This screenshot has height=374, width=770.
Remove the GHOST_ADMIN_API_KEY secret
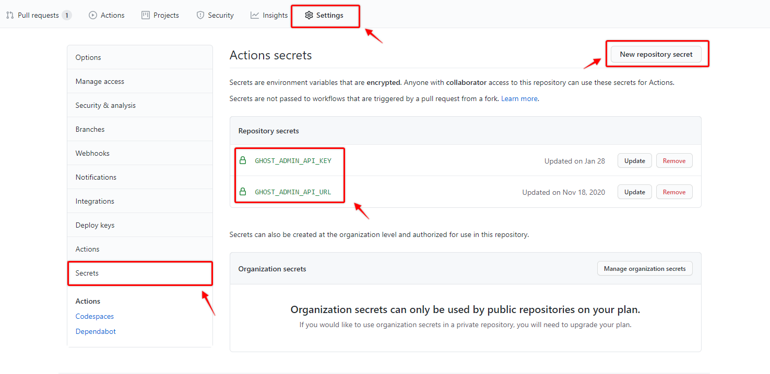674,161
